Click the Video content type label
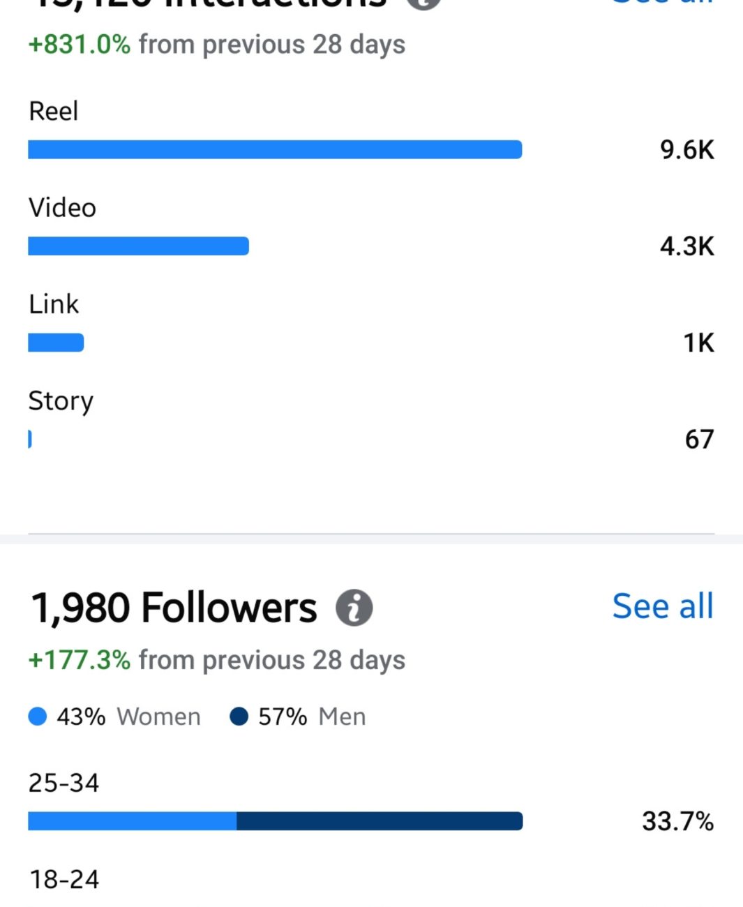 [x=62, y=208]
